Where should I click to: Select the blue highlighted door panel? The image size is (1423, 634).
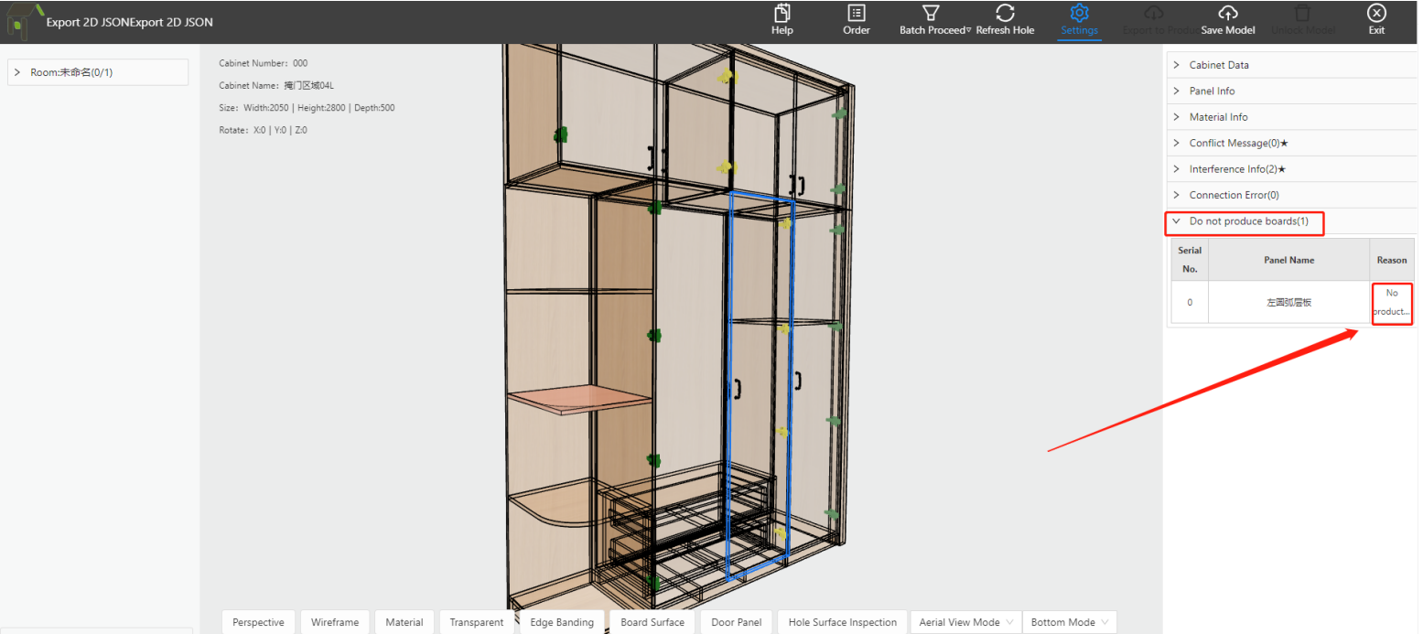coord(760,384)
